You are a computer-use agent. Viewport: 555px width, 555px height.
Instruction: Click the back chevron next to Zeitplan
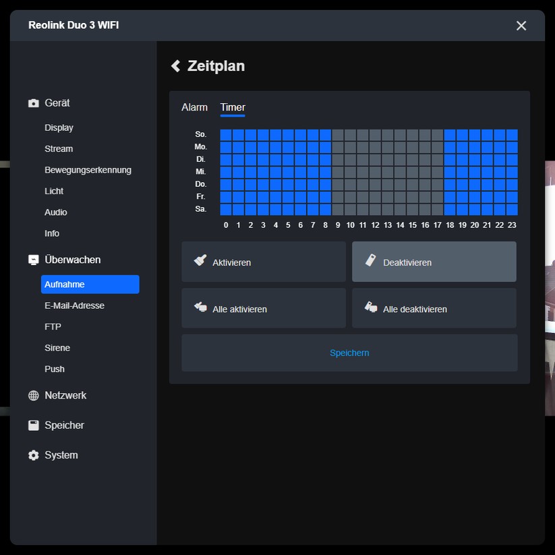(x=175, y=65)
